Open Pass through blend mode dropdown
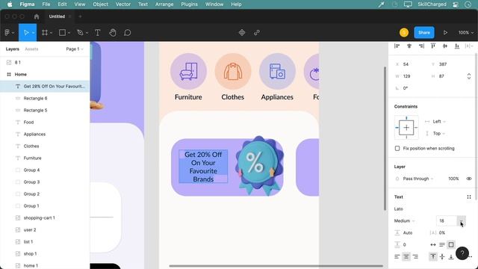Viewport: 478px width, 269px height. click(x=418, y=179)
